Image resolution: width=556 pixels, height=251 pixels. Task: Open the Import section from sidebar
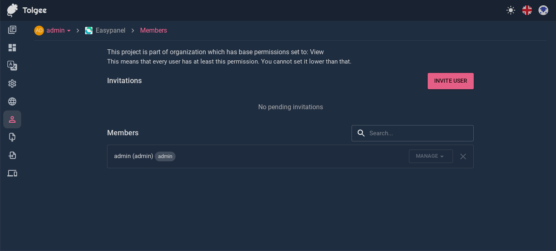point(12,137)
